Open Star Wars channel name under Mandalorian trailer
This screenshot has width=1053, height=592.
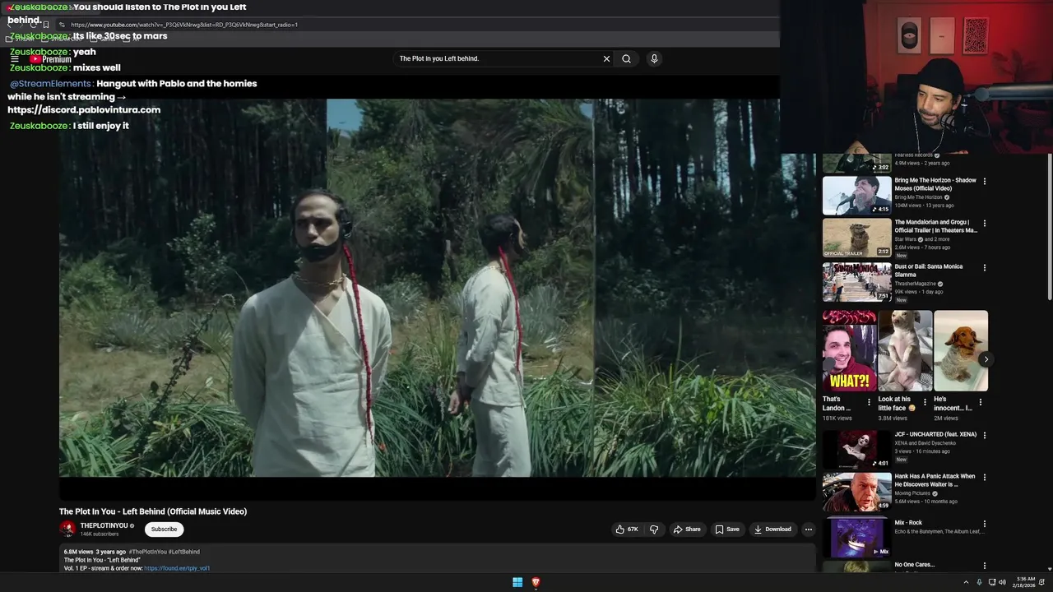[x=905, y=239]
